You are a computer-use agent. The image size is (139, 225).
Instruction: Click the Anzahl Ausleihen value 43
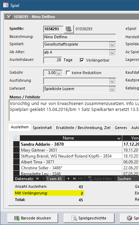point(80,187)
